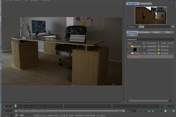Image resolution: width=176 pixels, height=117 pixels.
Task: Click the 00:00:28 render time of first Rendu
Action: coord(164,46)
